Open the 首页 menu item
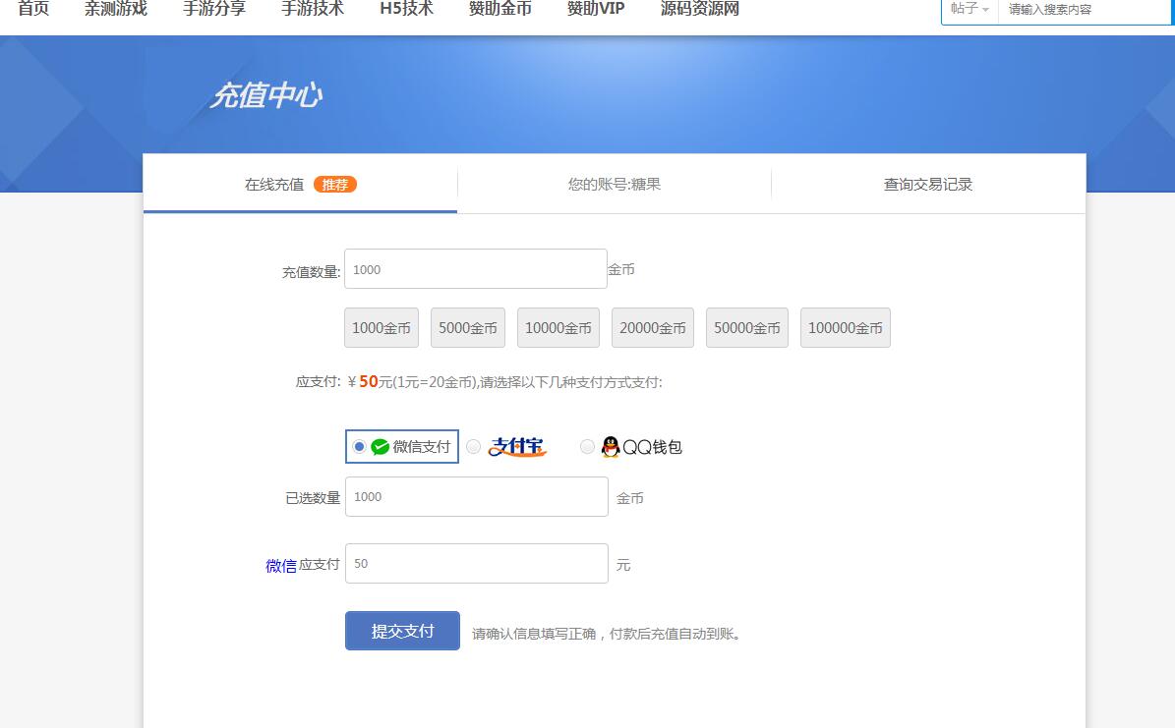 coord(33,9)
